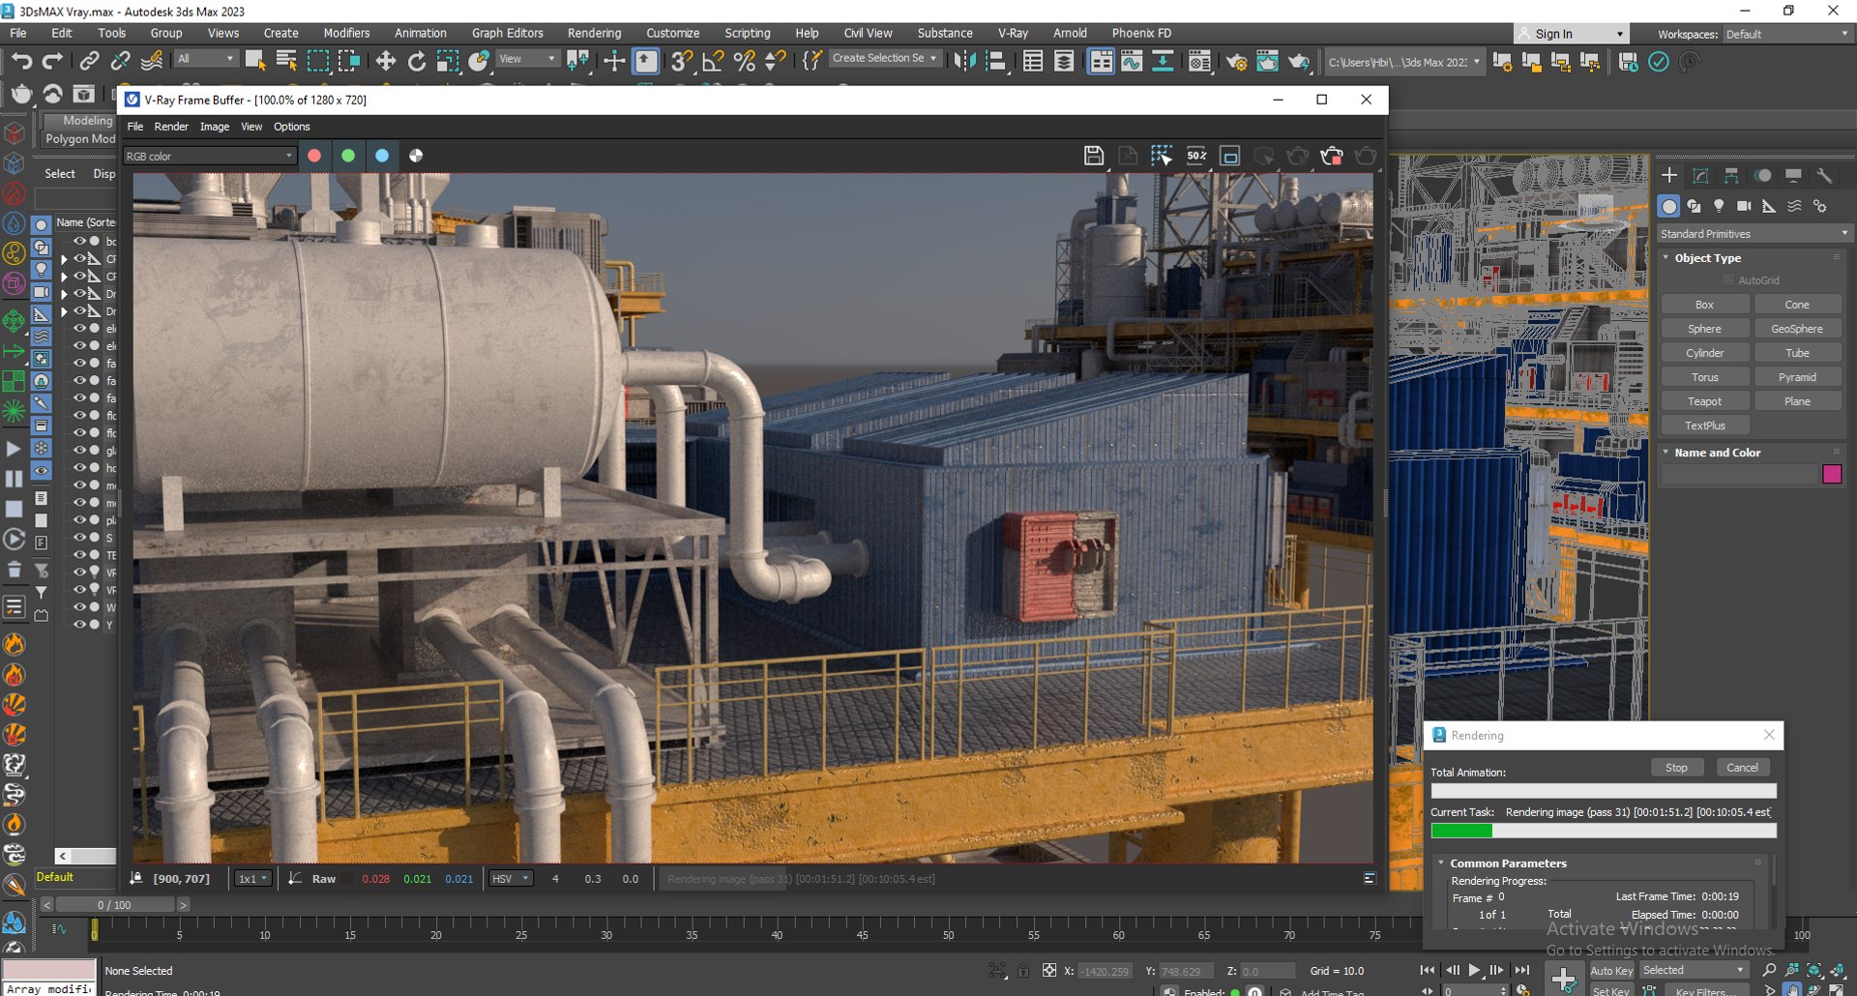
Task: Open the V-Ray menu in menu bar
Action: 1013,33
